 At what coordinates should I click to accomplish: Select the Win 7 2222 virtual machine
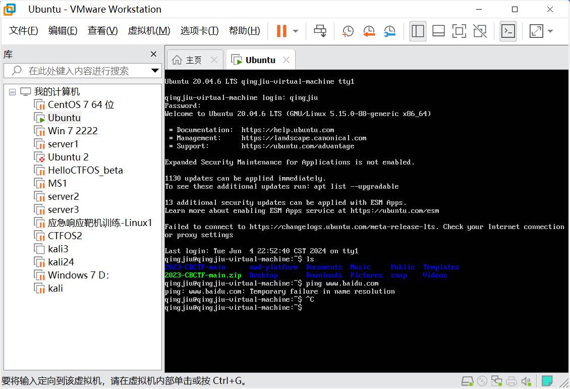coord(73,131)
